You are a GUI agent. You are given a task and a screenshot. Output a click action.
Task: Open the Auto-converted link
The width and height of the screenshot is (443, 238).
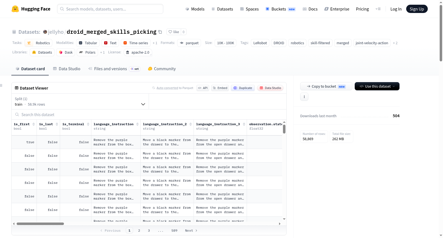pos(167,88)
